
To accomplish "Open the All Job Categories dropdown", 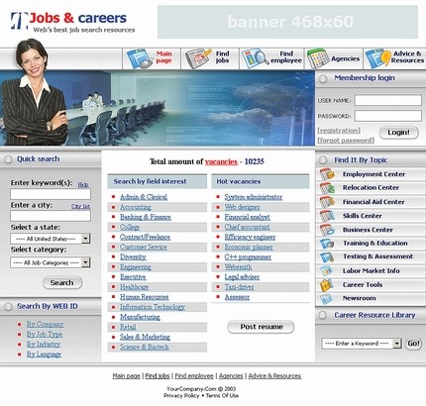I will [51, 262].
